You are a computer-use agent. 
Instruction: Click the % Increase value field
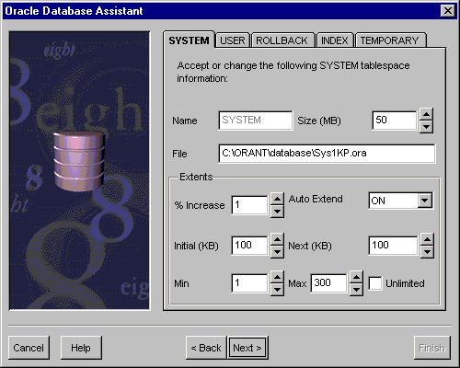249,205
